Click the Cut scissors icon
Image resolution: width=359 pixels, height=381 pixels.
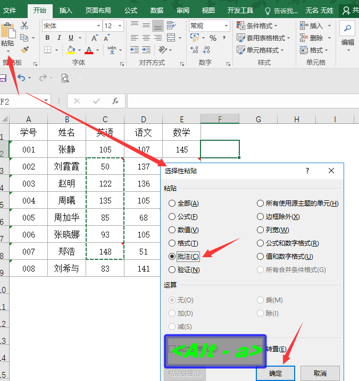coord(24,26)
